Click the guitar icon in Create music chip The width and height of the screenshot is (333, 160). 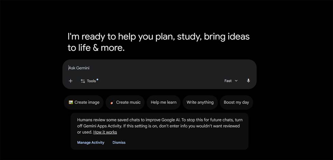(x=112, y=102)
